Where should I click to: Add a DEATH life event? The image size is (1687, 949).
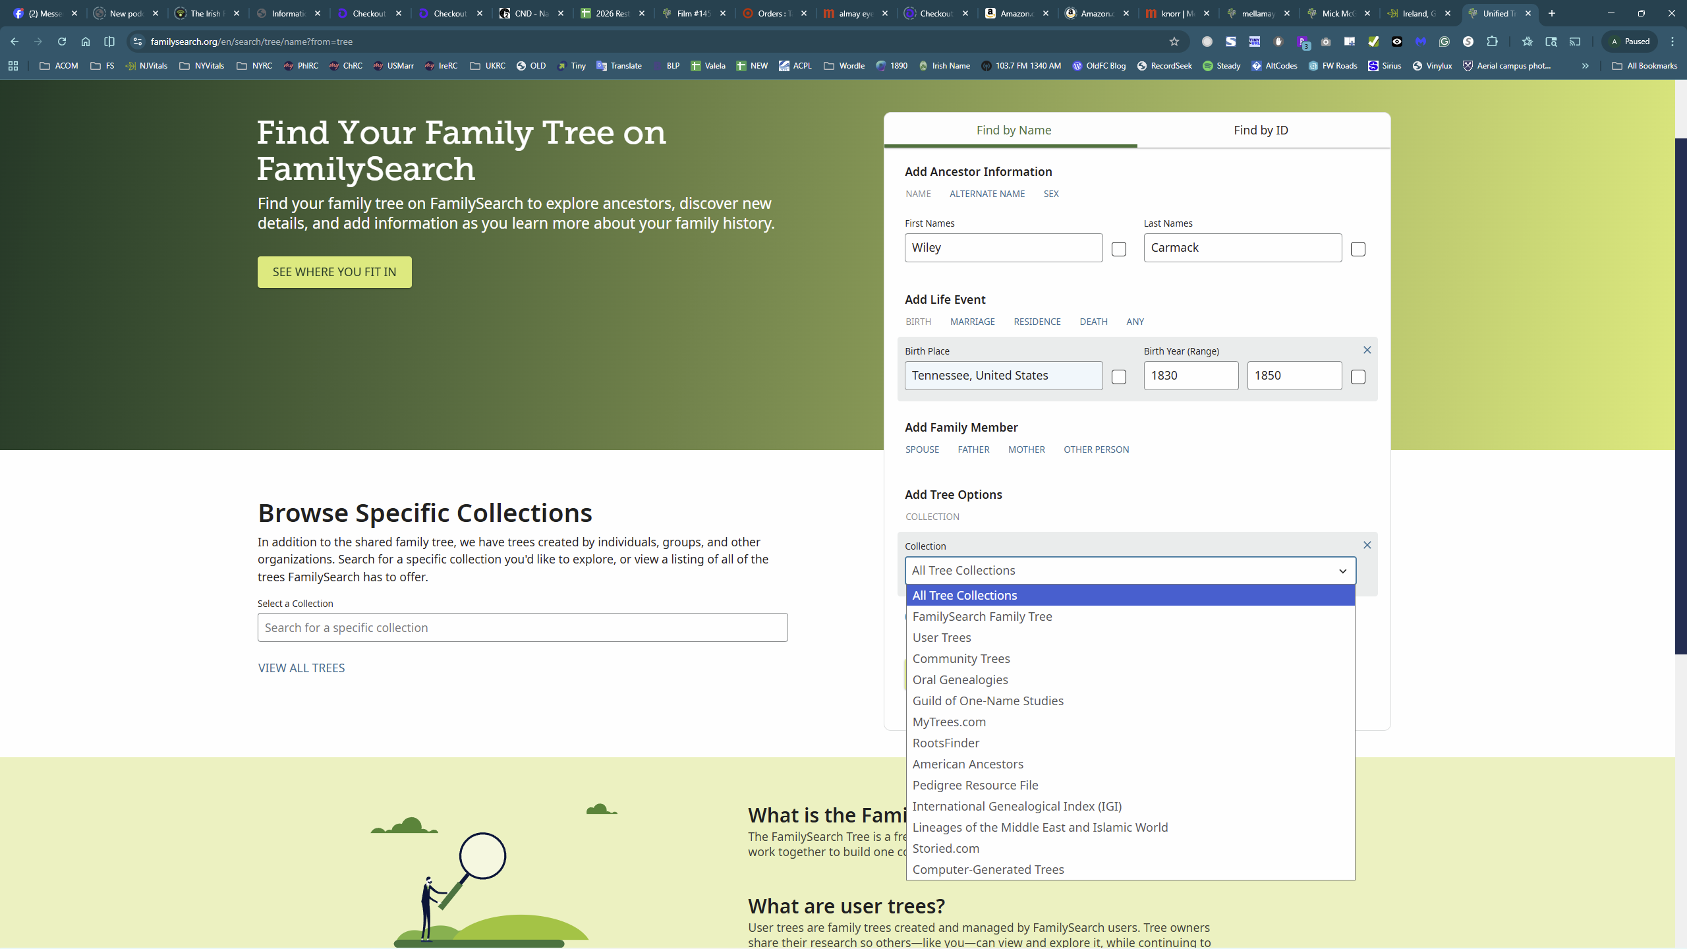click(x=1093, y=322)
